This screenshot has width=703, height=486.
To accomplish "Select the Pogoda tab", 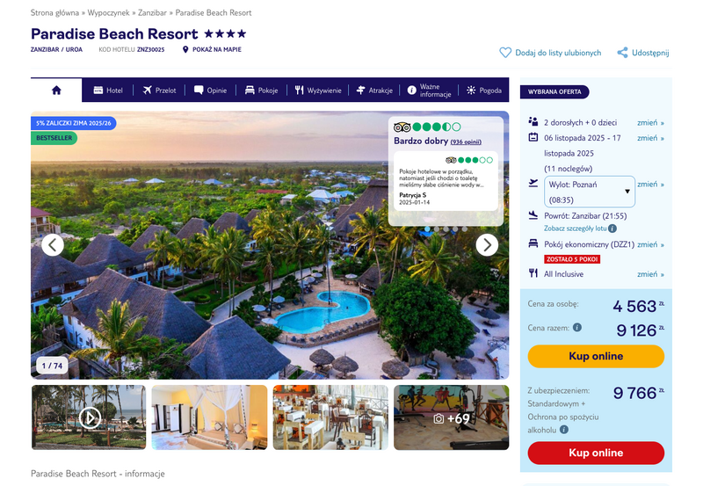I will coord(484,91).
